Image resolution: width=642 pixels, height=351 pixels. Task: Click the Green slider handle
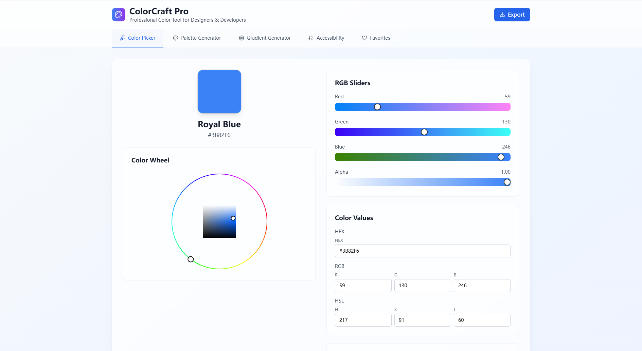pos(424,132)
